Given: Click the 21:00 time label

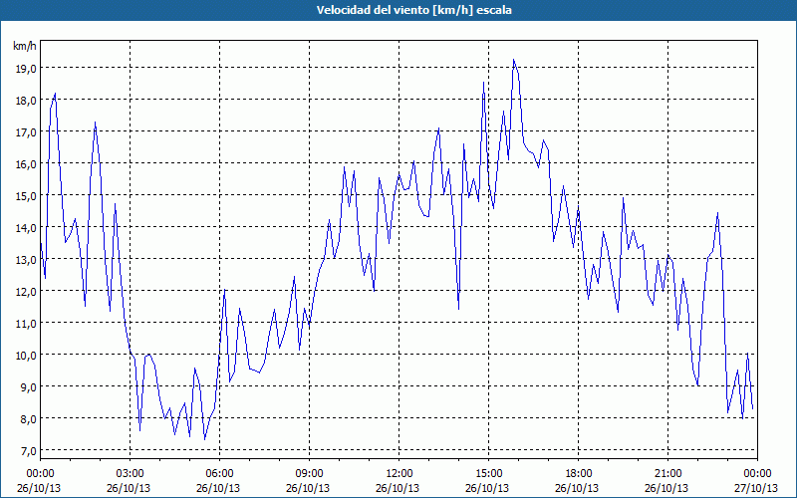Looking at the screenshot, I should (667, 474).
